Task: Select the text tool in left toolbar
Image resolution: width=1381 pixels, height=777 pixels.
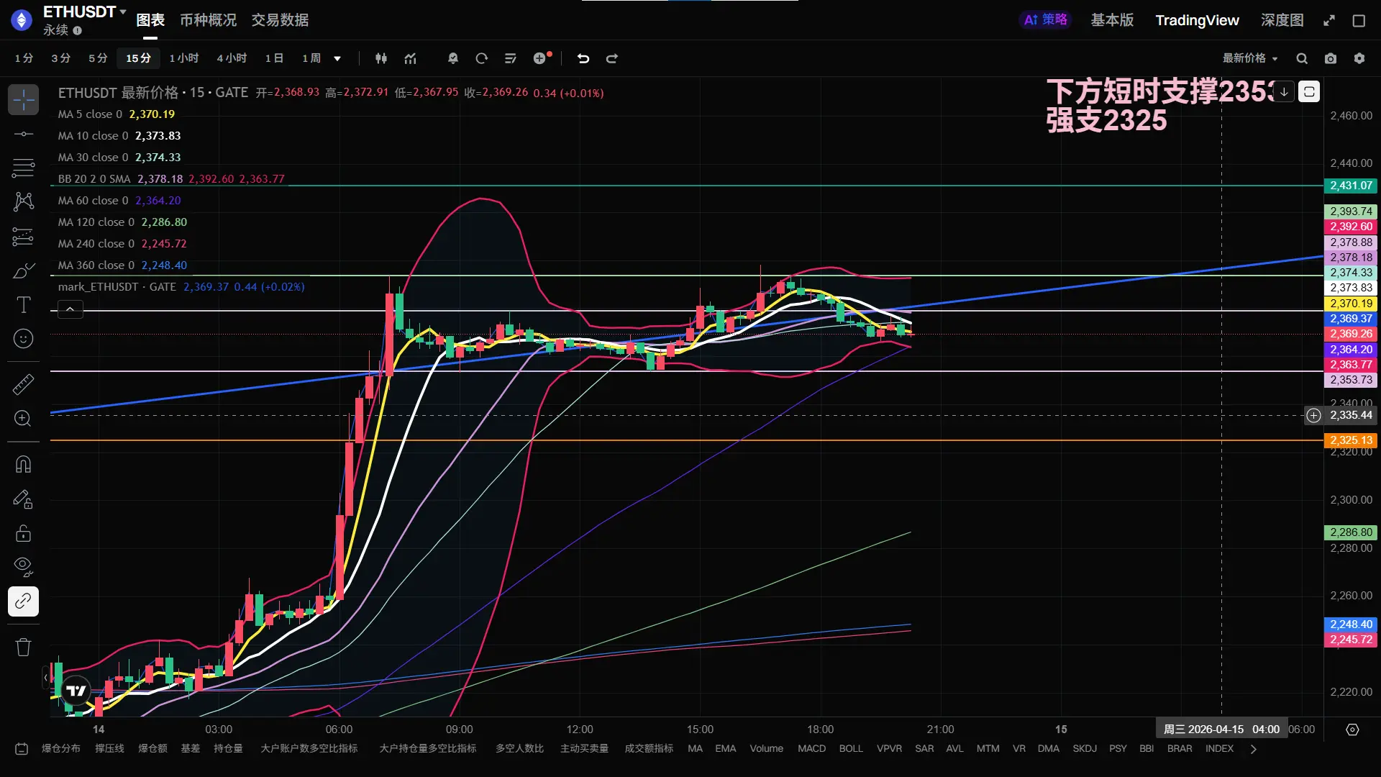Action: pos(23,305)
